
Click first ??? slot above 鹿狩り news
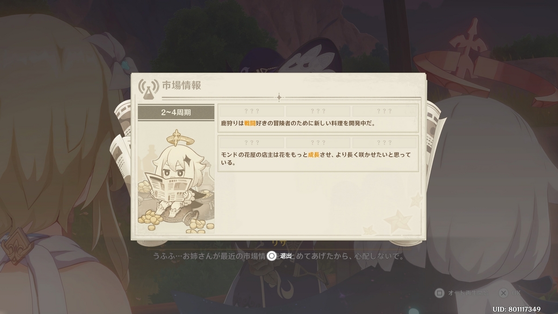252,111
